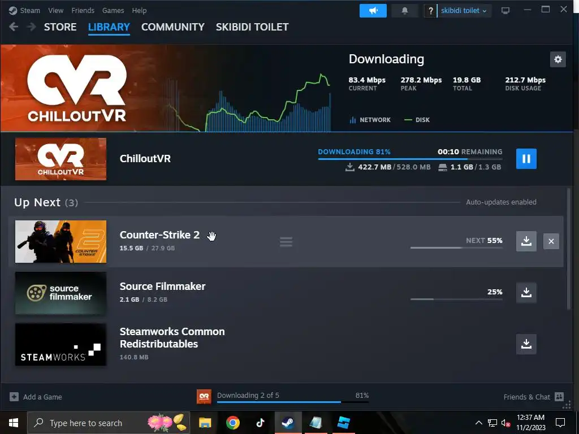The height and width of the screenshot is (434, 579).
Task: Click the Counter-Strike 2 title text
Action: point(159,235)
